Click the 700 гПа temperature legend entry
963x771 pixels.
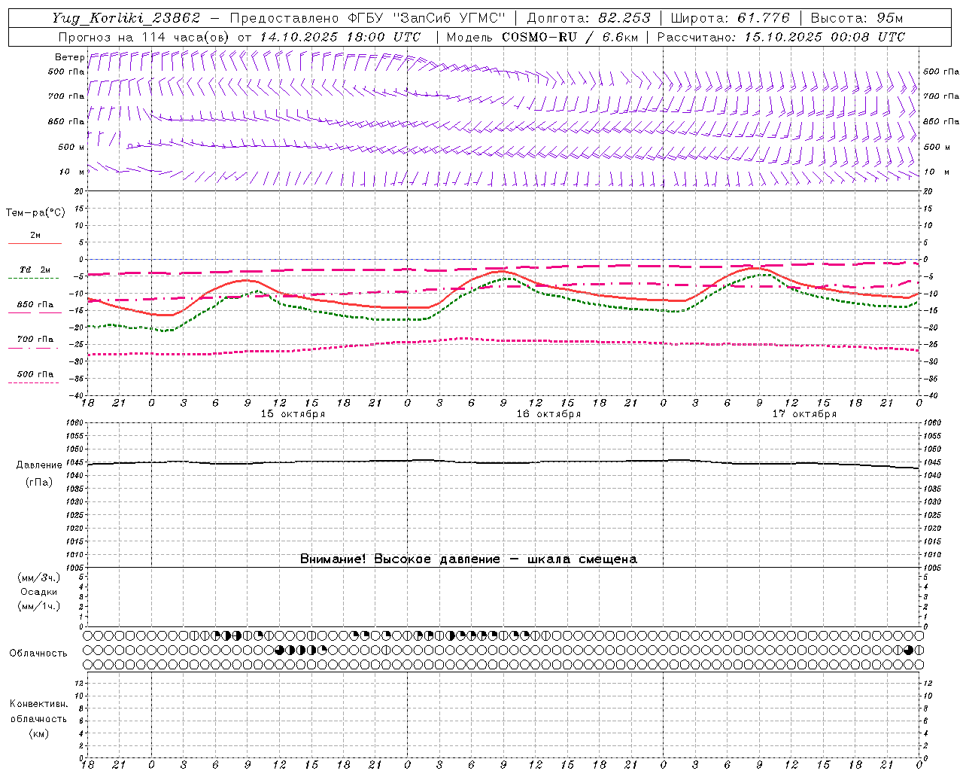click(35, 339)
